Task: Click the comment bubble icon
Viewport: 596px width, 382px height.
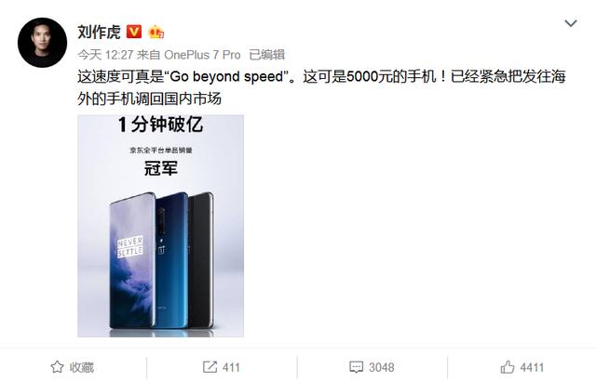Action: [356, 367]
